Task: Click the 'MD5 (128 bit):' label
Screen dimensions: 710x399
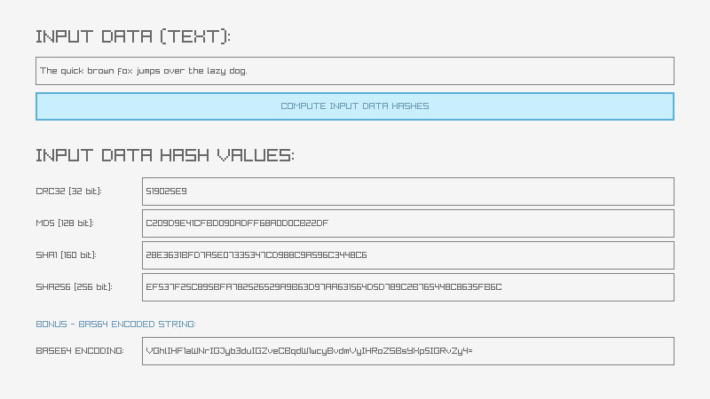Action: pos(64,223)
